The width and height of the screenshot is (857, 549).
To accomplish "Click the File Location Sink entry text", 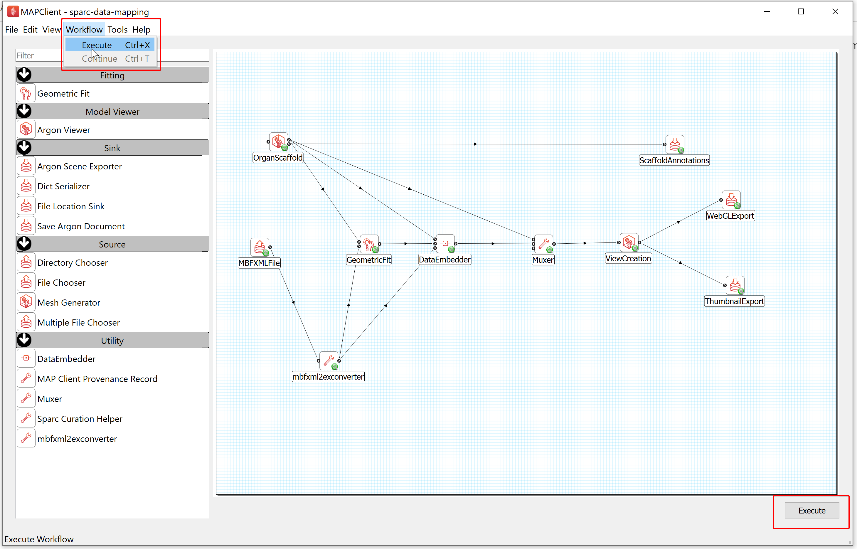I will pyautogui.click(x=71, y=206).
